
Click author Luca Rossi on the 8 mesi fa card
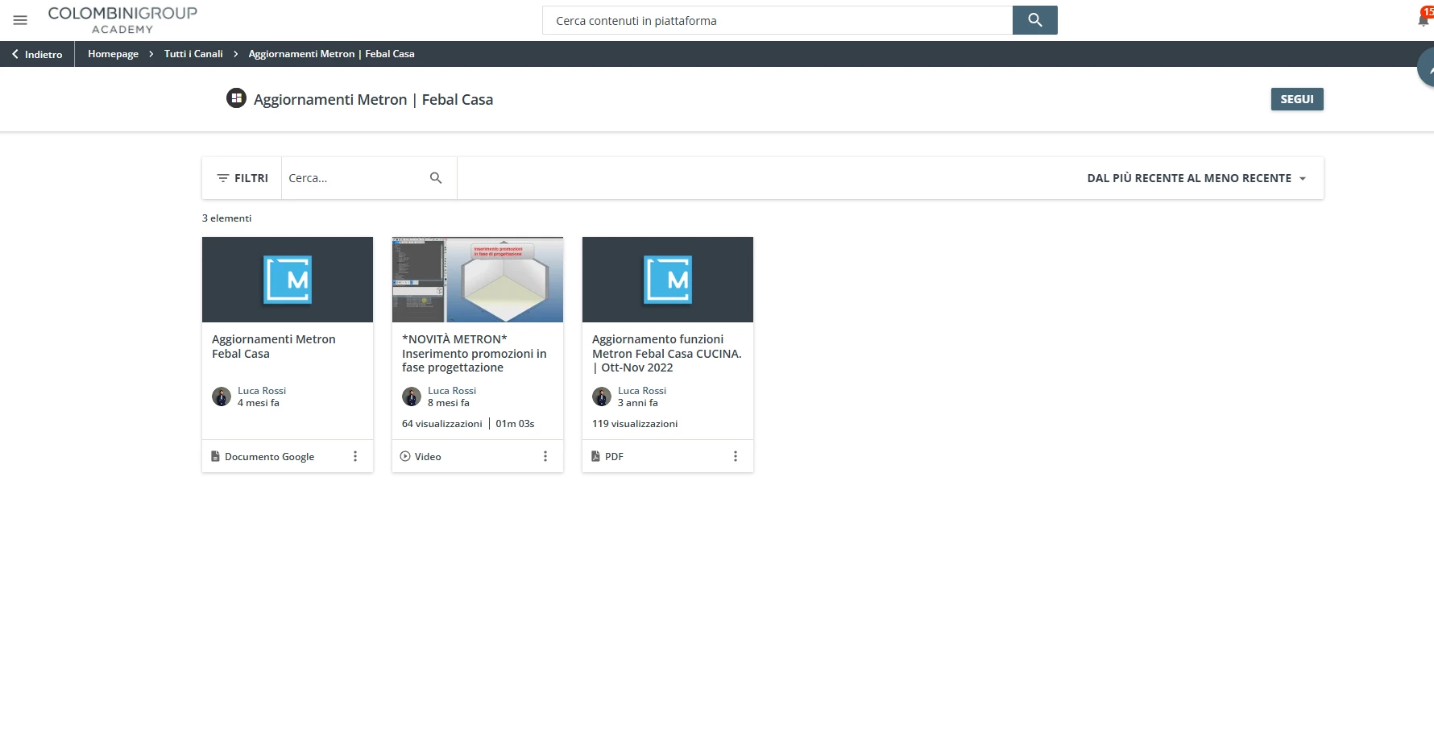[452, 391]
